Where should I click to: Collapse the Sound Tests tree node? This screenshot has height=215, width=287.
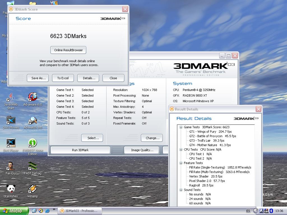pos(181,190)
